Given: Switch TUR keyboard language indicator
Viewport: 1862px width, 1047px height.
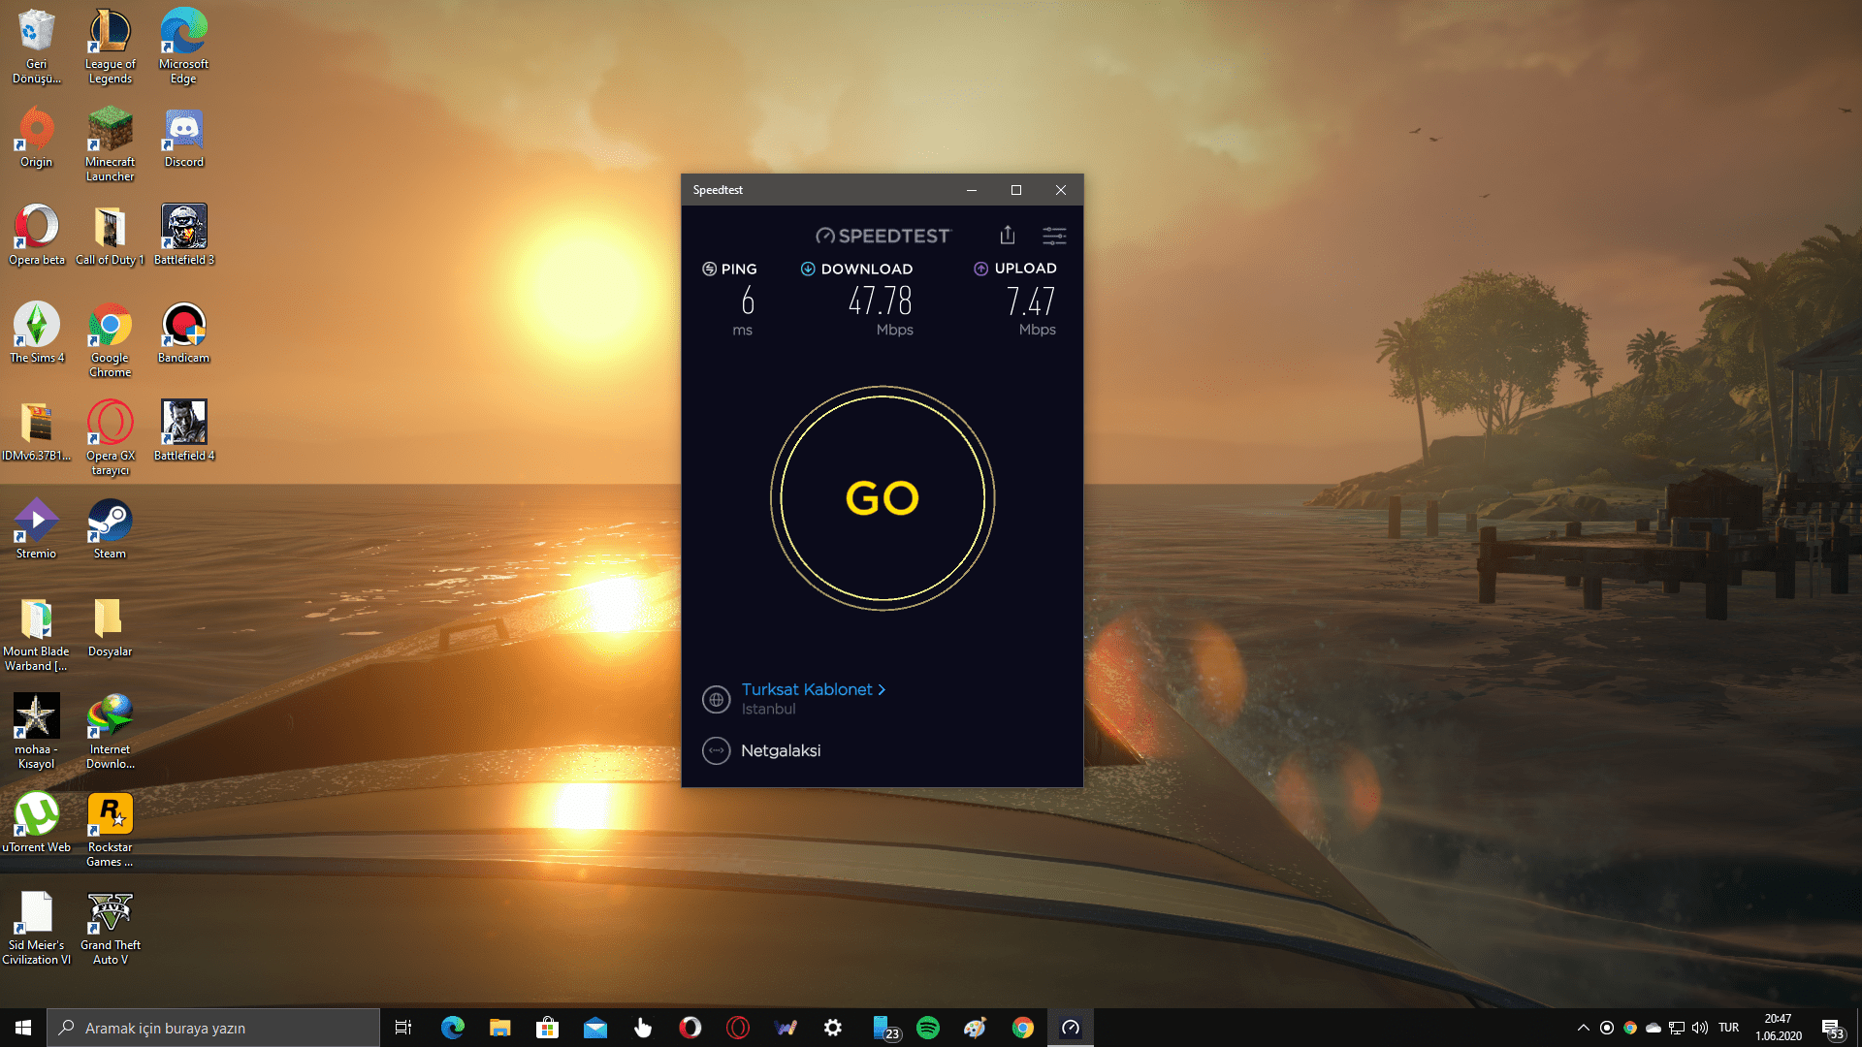Looking at the screenshot, I should click(x=1728, y=1028).
